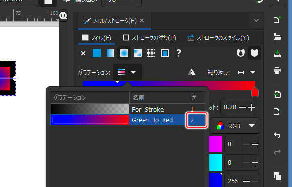Redo action icon
This screenshot has height=187, width=292.
pos(277,152)
